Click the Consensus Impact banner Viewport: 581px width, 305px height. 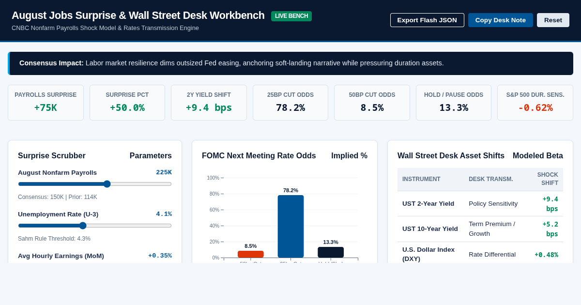pos(290,63)
